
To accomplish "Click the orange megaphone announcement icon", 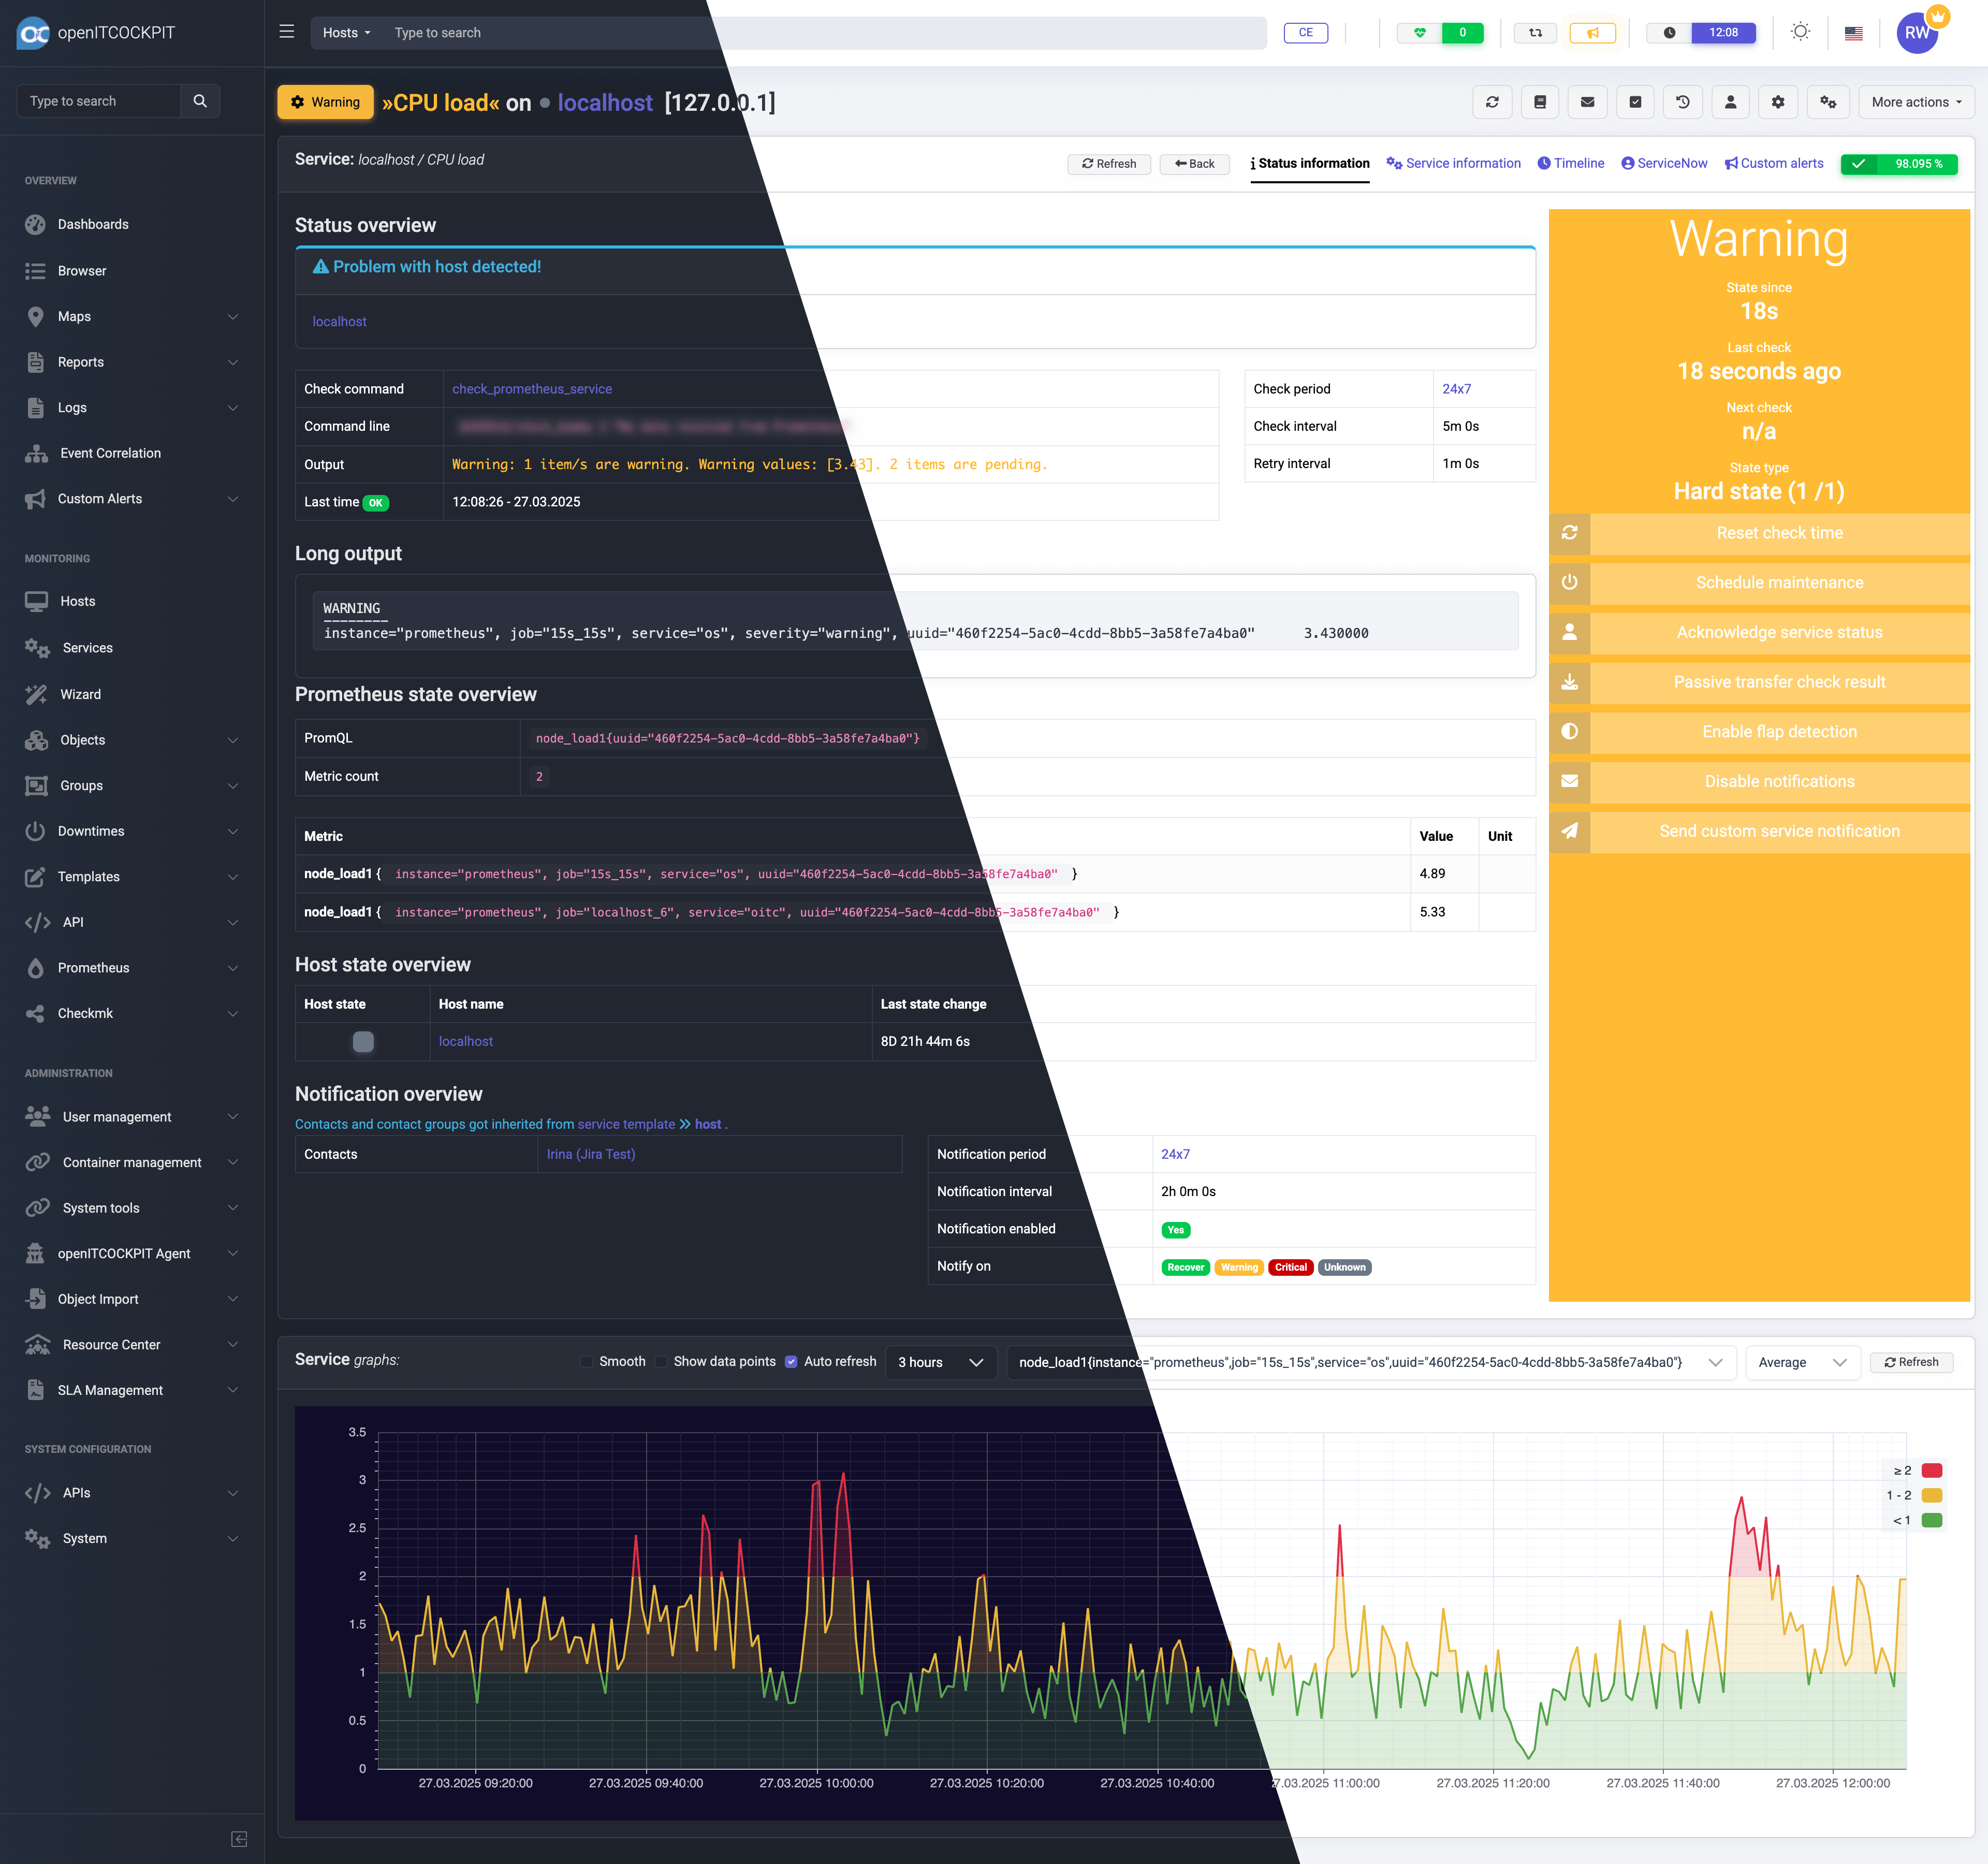I will pos(1593,33).
